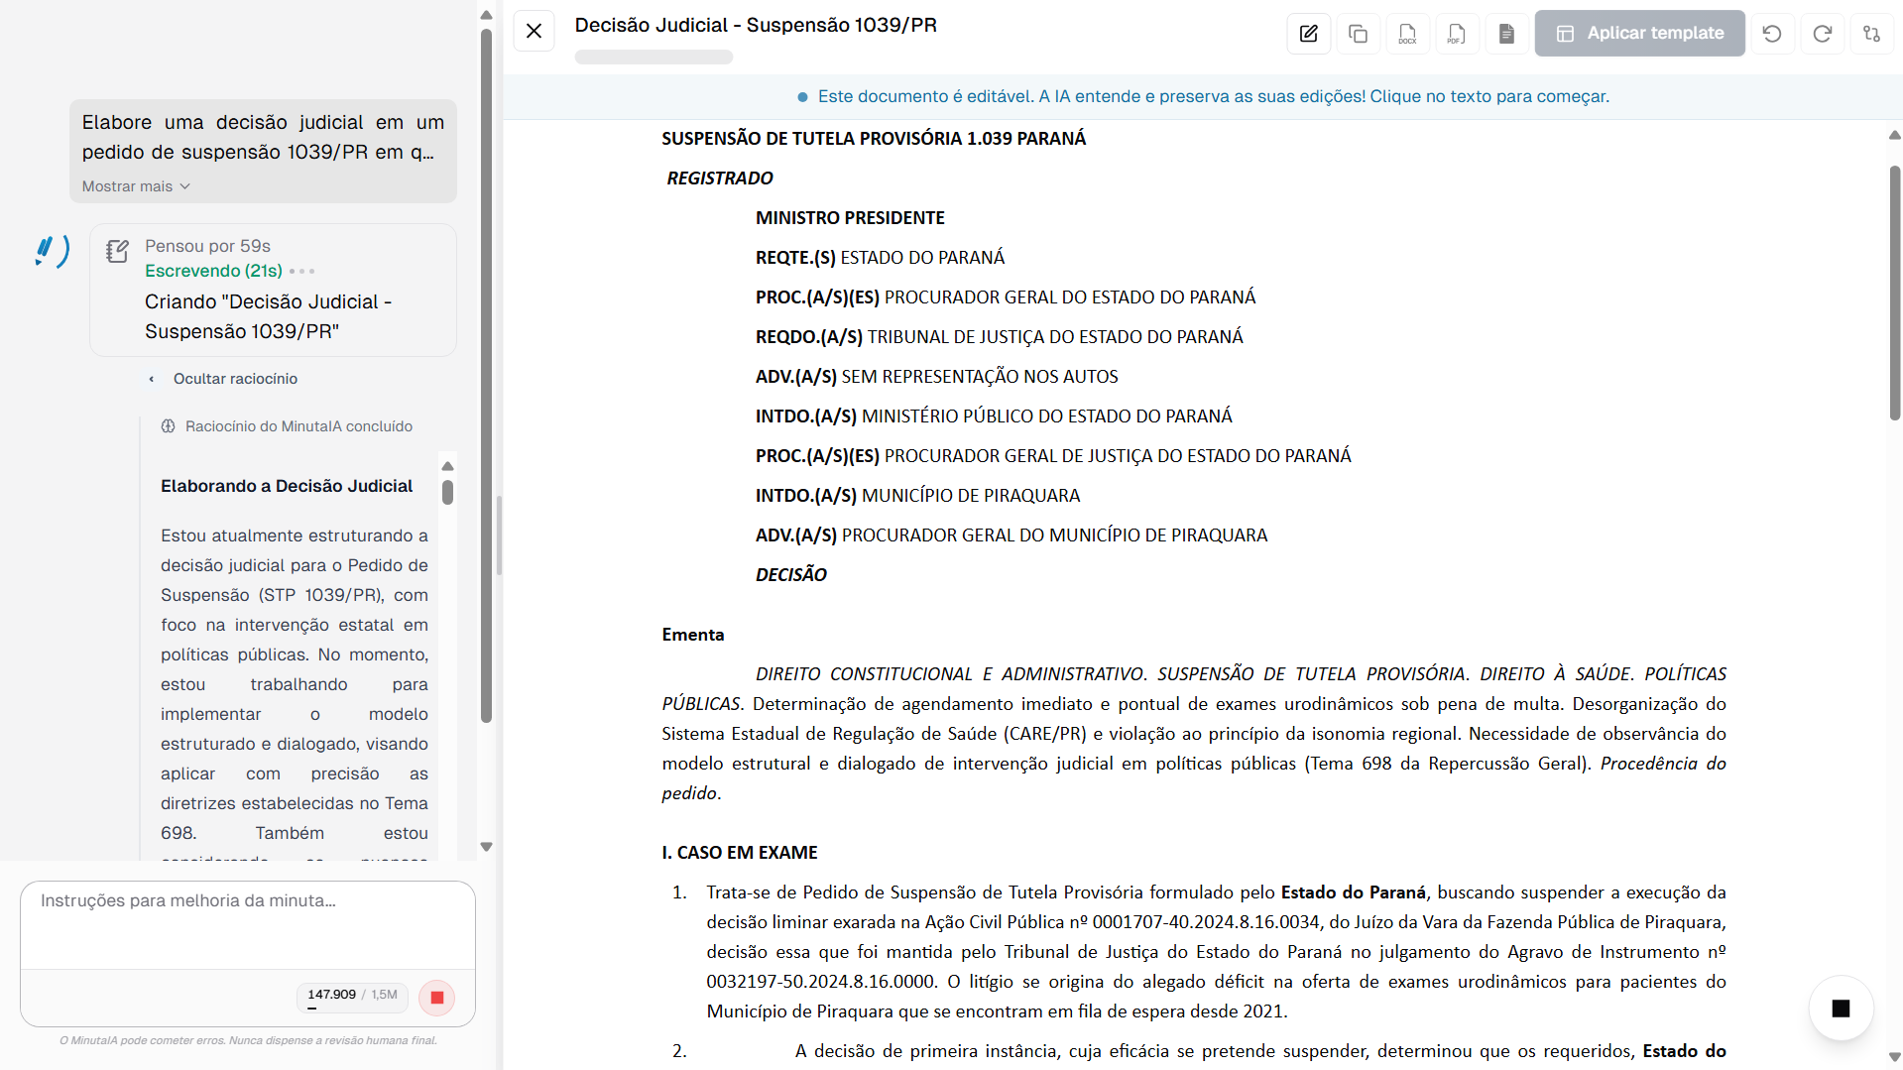The height and width of the screenshot is (1070, 1903).
Task: Click scroll-up arrow of chat panel
Action: [x=486, y=15]
